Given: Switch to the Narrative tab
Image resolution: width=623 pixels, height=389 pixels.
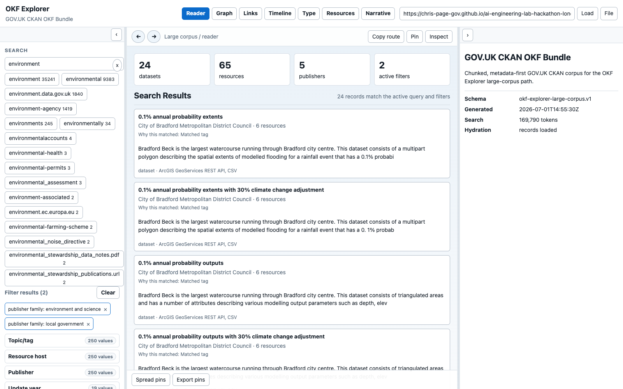Looking at the screenshot, I should pyautogui.click(x=378, y=14).
